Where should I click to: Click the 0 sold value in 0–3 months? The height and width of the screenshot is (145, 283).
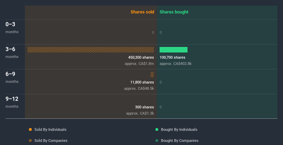153,32
